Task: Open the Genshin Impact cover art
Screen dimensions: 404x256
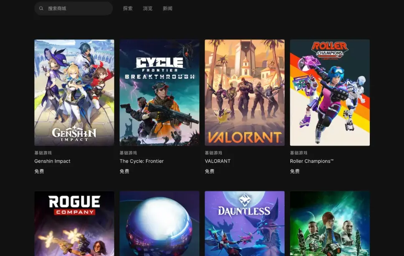Action: (74, 93)
